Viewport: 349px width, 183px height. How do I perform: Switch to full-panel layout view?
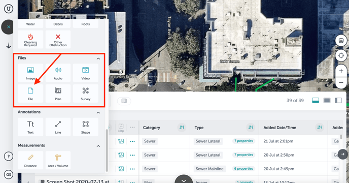click(x=327, y=101)
